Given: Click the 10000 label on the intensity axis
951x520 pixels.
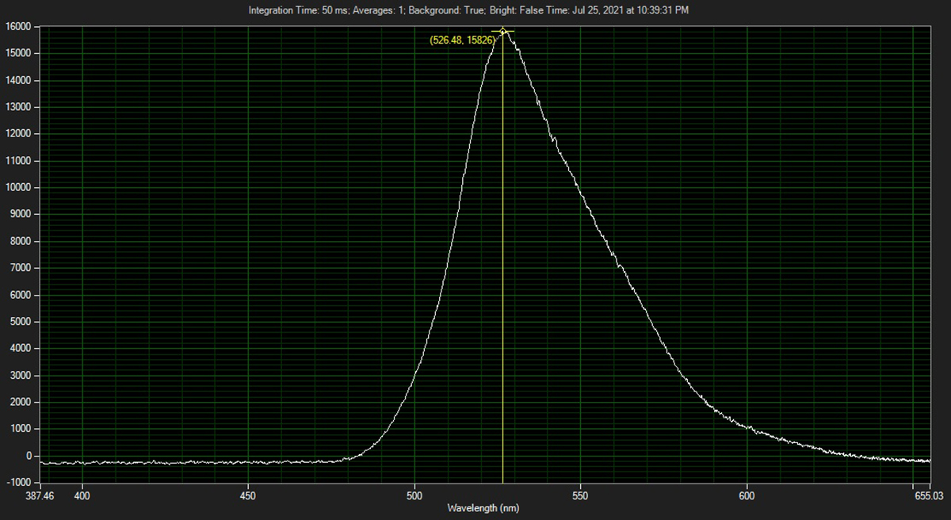Looking at the screenshot, I should [x=17, y=188].
